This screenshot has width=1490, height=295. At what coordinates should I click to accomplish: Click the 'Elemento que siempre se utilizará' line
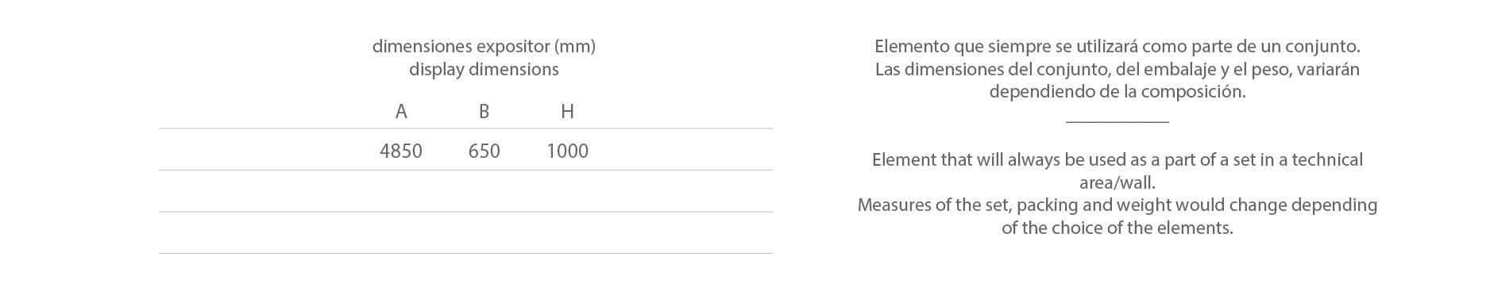pos(1117,47)
